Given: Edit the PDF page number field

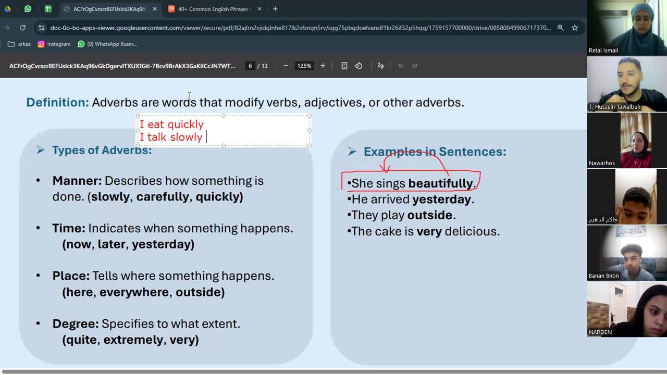Looking at the screenshot, I should (x=250, y=66).
